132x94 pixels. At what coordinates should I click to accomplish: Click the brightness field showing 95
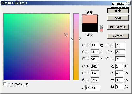coord(95,59)
